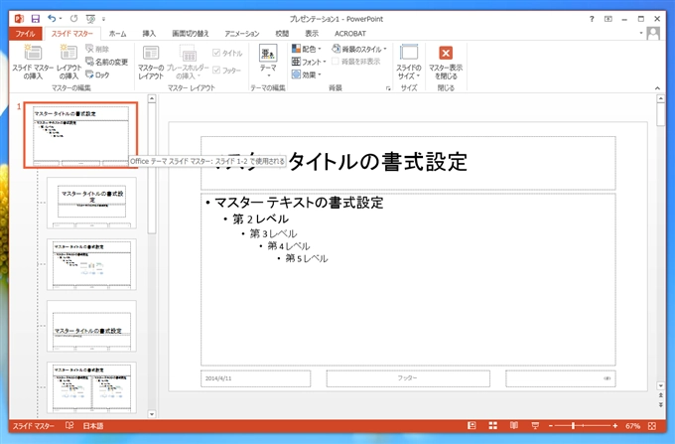Click the master title placeholder text
Image resolution: width=675 pixels, height=444 pixels.
coord(377,162)
